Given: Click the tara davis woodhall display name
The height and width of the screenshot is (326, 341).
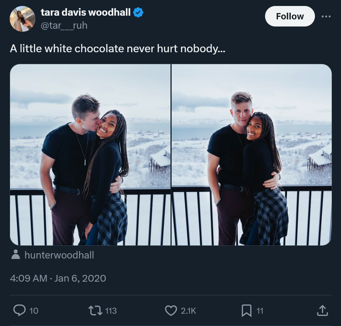Looking at the screenshot, I should (x=86, y=12).
